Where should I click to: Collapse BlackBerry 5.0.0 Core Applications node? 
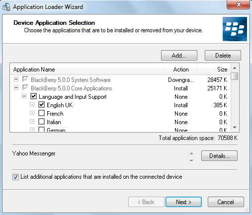point(16,88)
